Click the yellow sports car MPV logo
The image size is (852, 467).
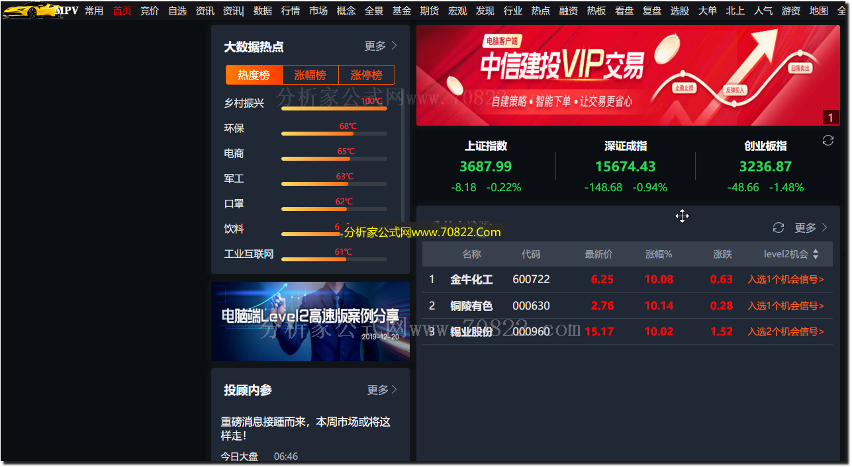tap(40, 10)
